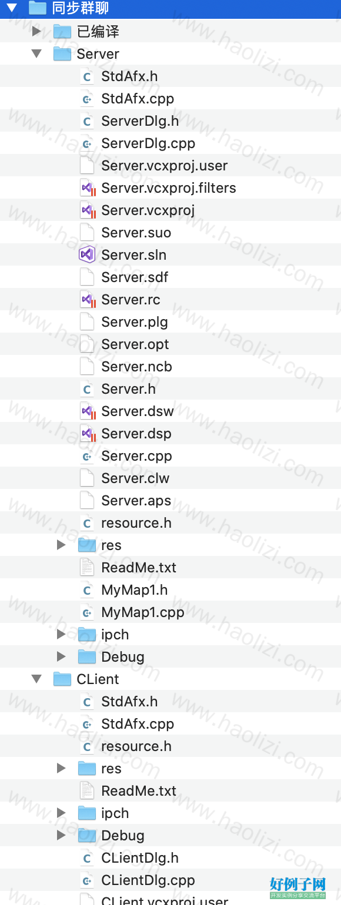Select the Server.aps file name
Viewport: 341px width, 905px height.
pos(136,501)
